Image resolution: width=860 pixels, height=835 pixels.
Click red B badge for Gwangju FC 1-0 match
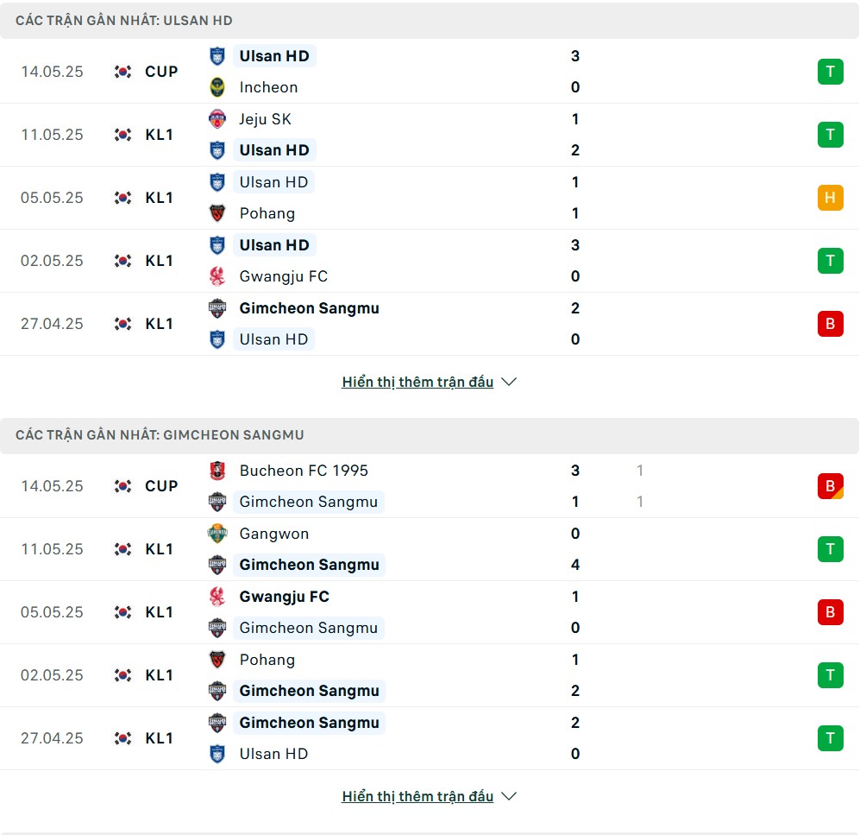(830, 612)
